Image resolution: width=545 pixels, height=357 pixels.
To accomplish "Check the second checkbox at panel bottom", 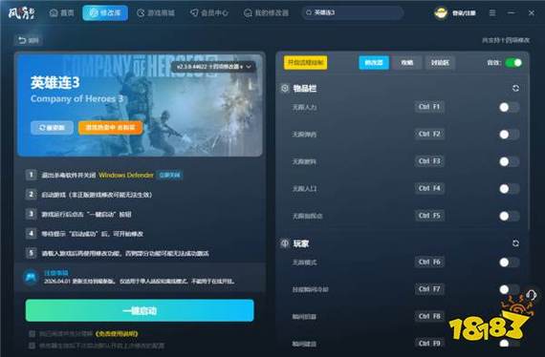I will (32, 346).
